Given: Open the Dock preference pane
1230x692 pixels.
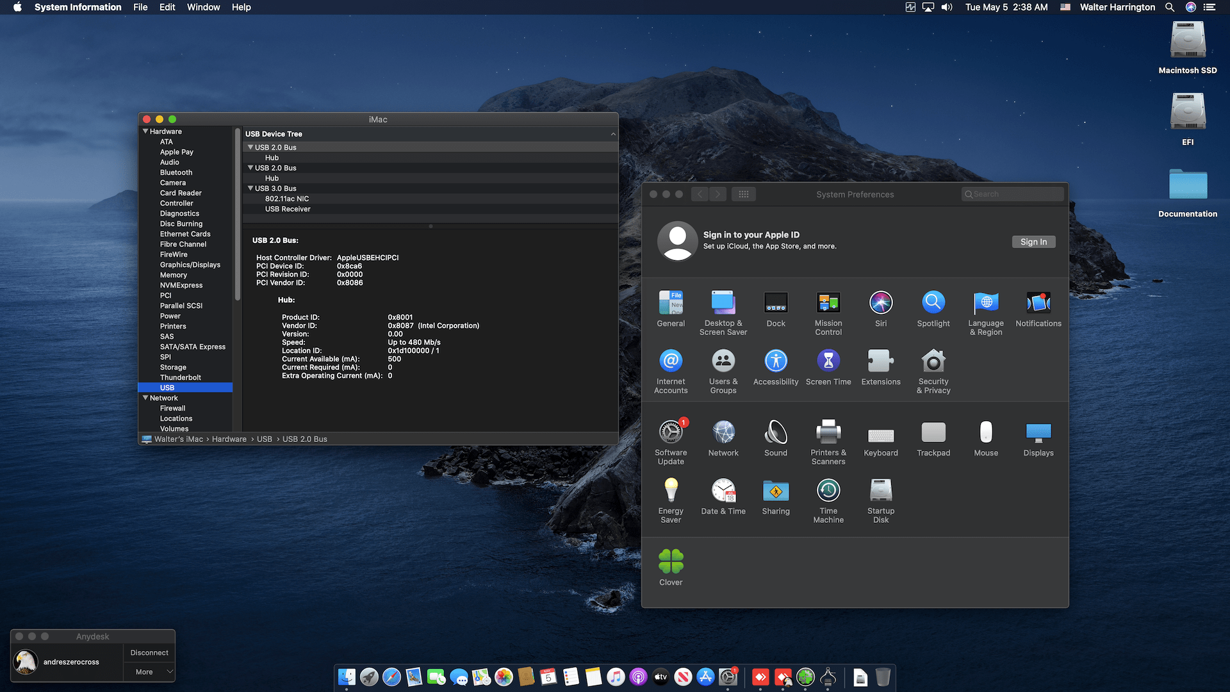Looking at the screenshot, I should [776, 308].
